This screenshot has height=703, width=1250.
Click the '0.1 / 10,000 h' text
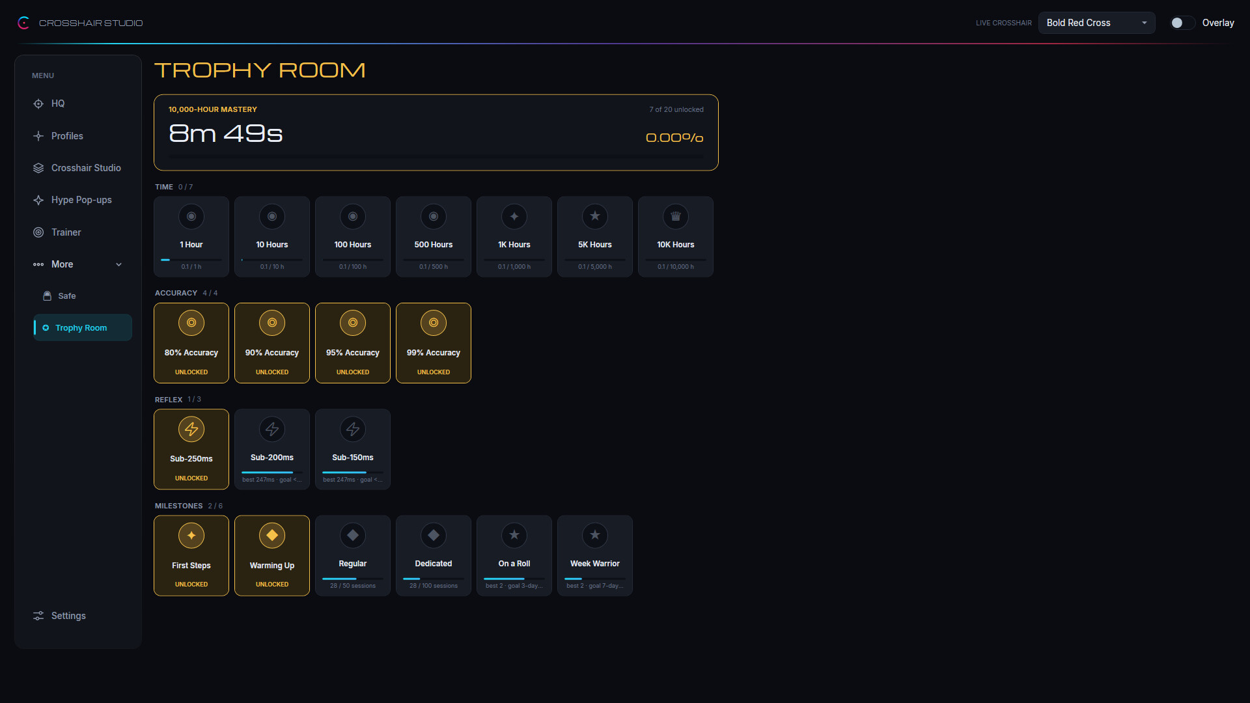pos(676,267)
